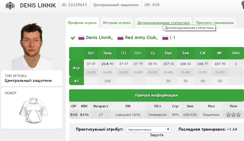Open Red Army Club team link

point(141,38)
